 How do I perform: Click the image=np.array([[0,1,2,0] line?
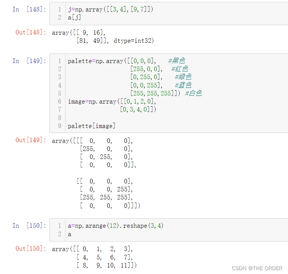112,101
